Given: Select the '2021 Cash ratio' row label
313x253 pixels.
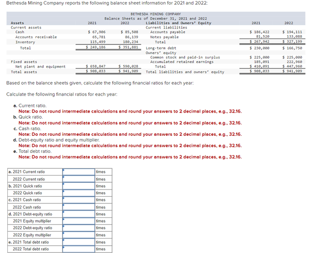Looking at the screenshot, I should pos(27,200).
